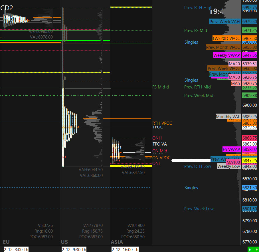Select the Weekly Low label

[229, 166]
